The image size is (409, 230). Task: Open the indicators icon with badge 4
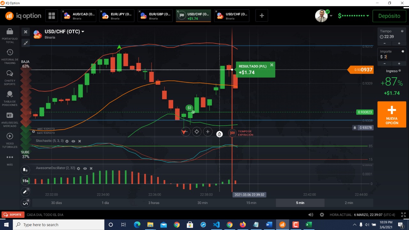(x=25, y=203)
